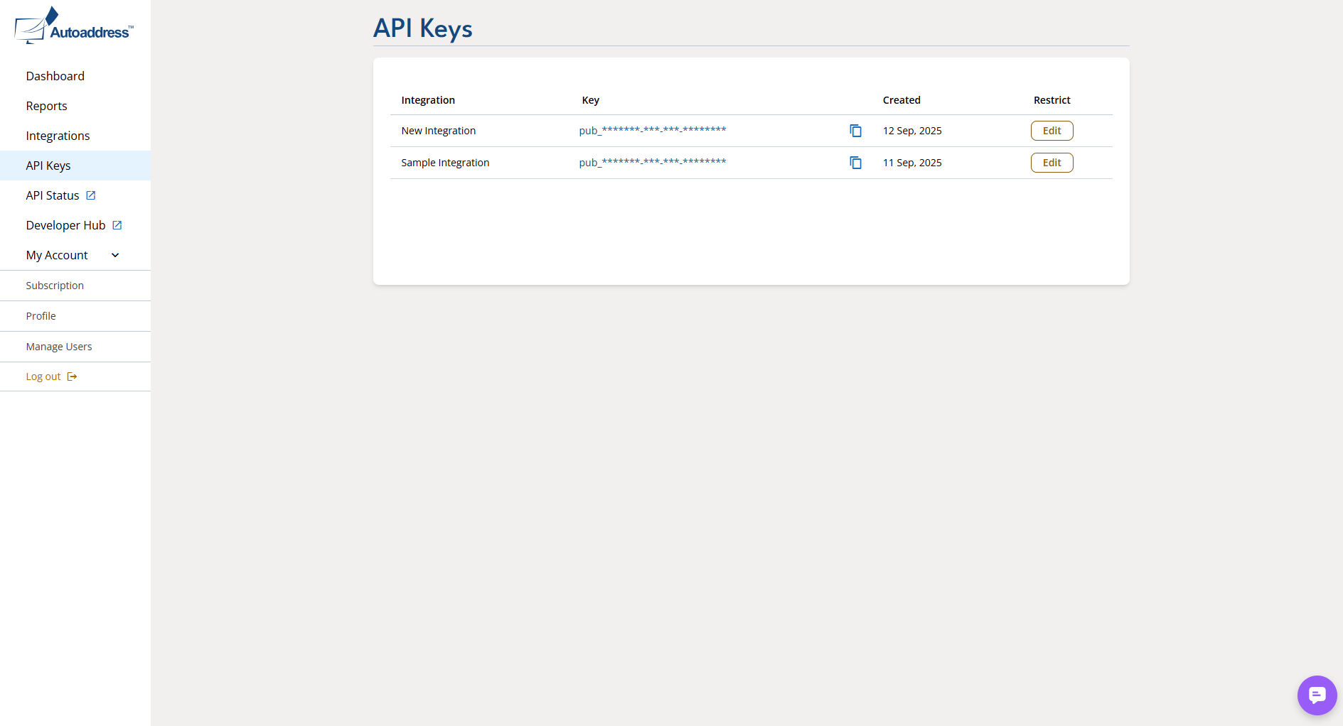Collapse the My Account chevron
The image size is (1343, 726).
coord(115,255)
